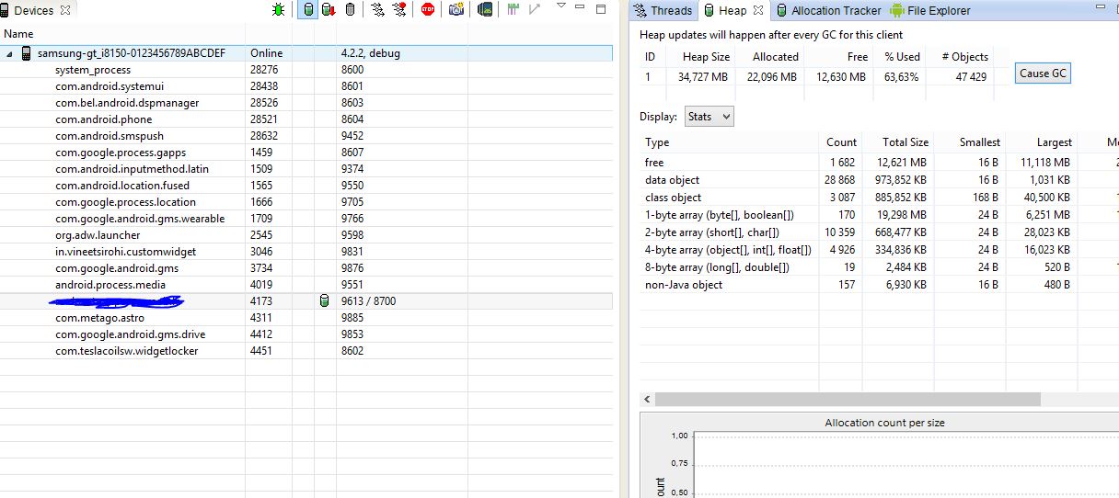Screen dimensions: 1119x498
Task: Select org.adw.launcher process
Action: tap(306, 235)
